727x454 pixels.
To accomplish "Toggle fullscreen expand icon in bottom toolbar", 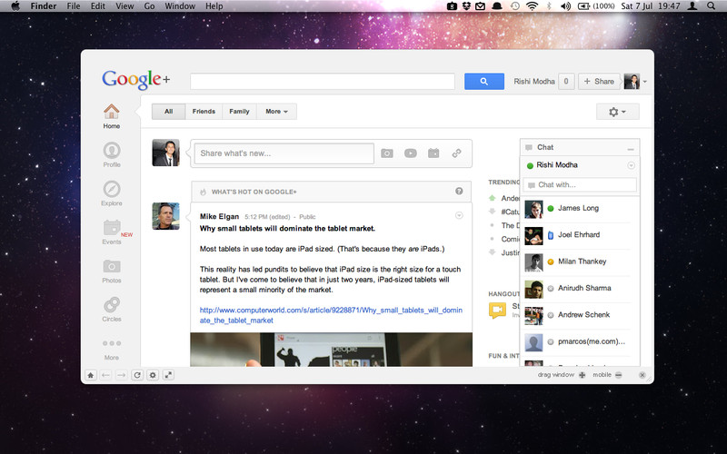I will tap(168, 375).
